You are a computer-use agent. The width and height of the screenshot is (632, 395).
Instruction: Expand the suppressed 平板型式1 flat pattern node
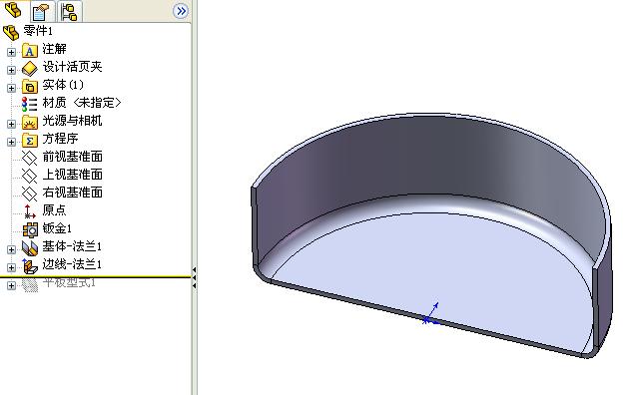pyautogui.click(x=11, y=285)
